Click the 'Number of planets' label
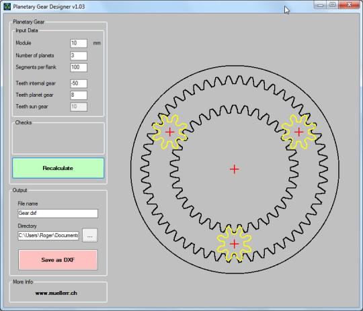Screen dimensions: 363x311 pos(35,56)
